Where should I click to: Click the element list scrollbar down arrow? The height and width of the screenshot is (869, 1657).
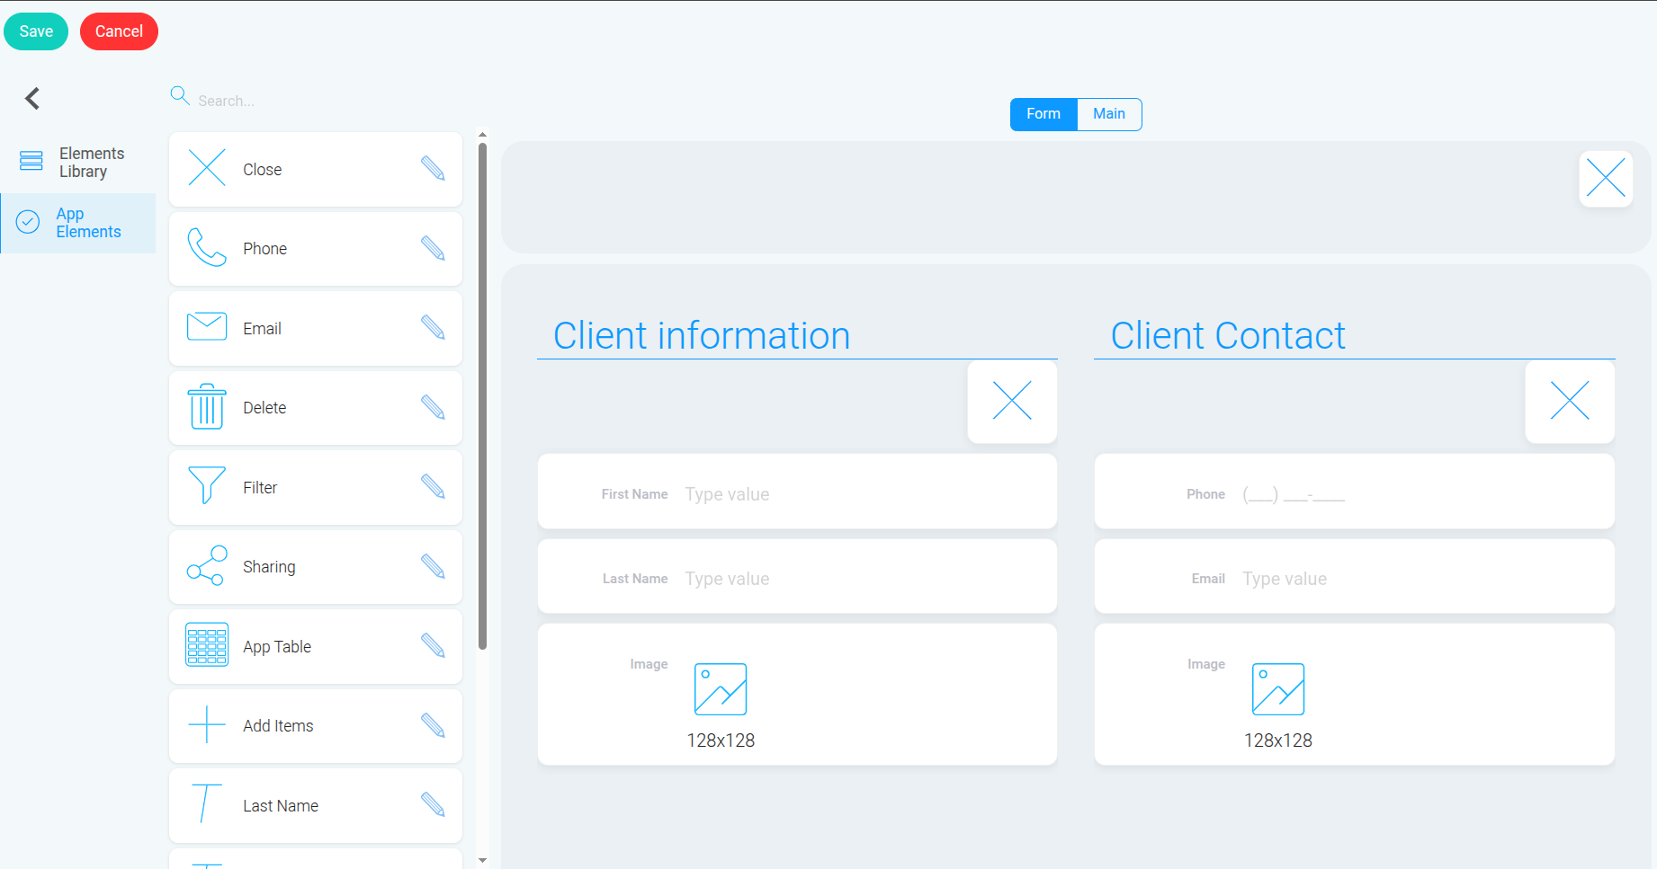tap(483, 860)
